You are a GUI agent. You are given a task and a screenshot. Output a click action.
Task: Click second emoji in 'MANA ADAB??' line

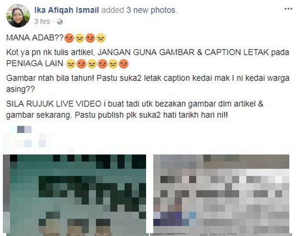pos(80,38)
